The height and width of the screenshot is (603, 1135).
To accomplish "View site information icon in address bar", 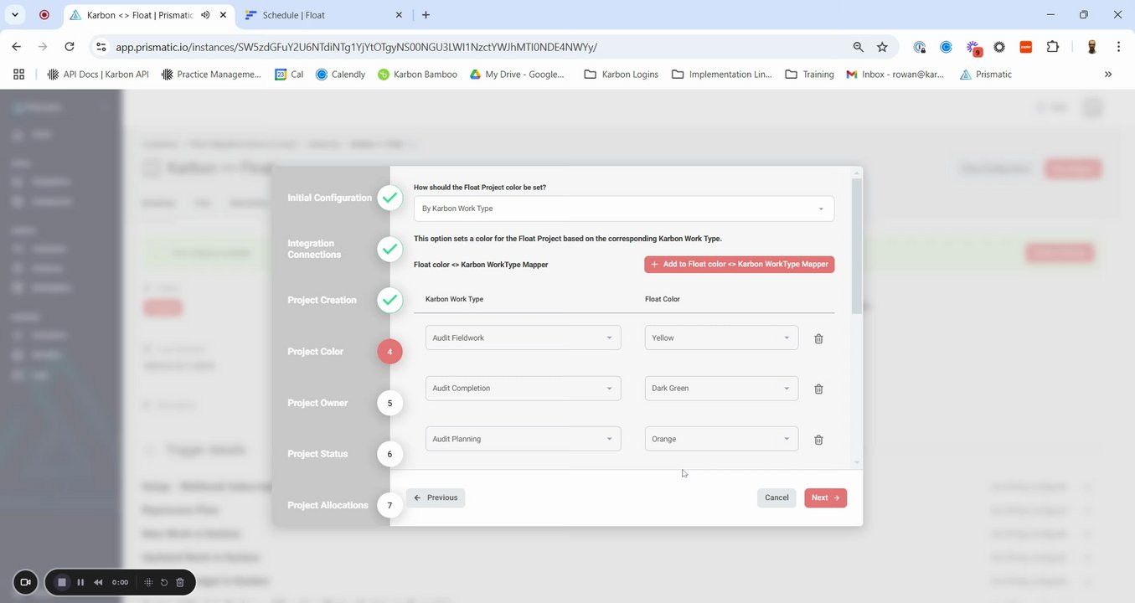I will (x=101, y=47).
